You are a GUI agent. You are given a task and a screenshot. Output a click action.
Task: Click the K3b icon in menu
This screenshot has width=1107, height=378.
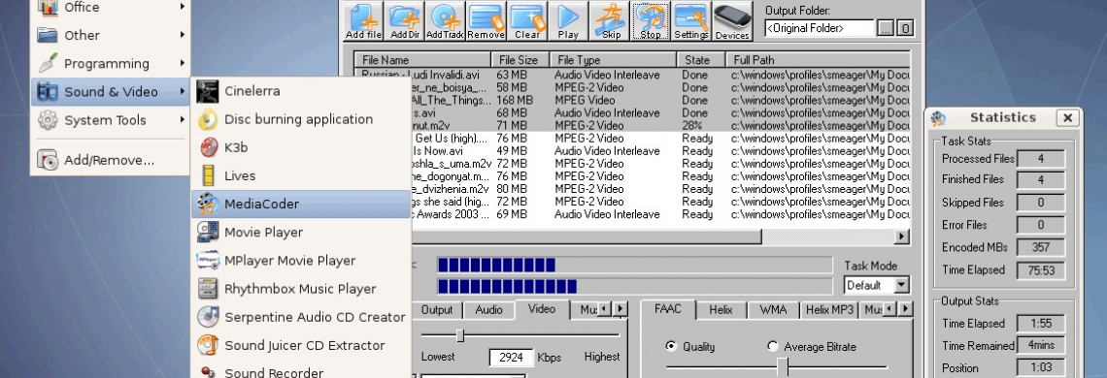208,147
